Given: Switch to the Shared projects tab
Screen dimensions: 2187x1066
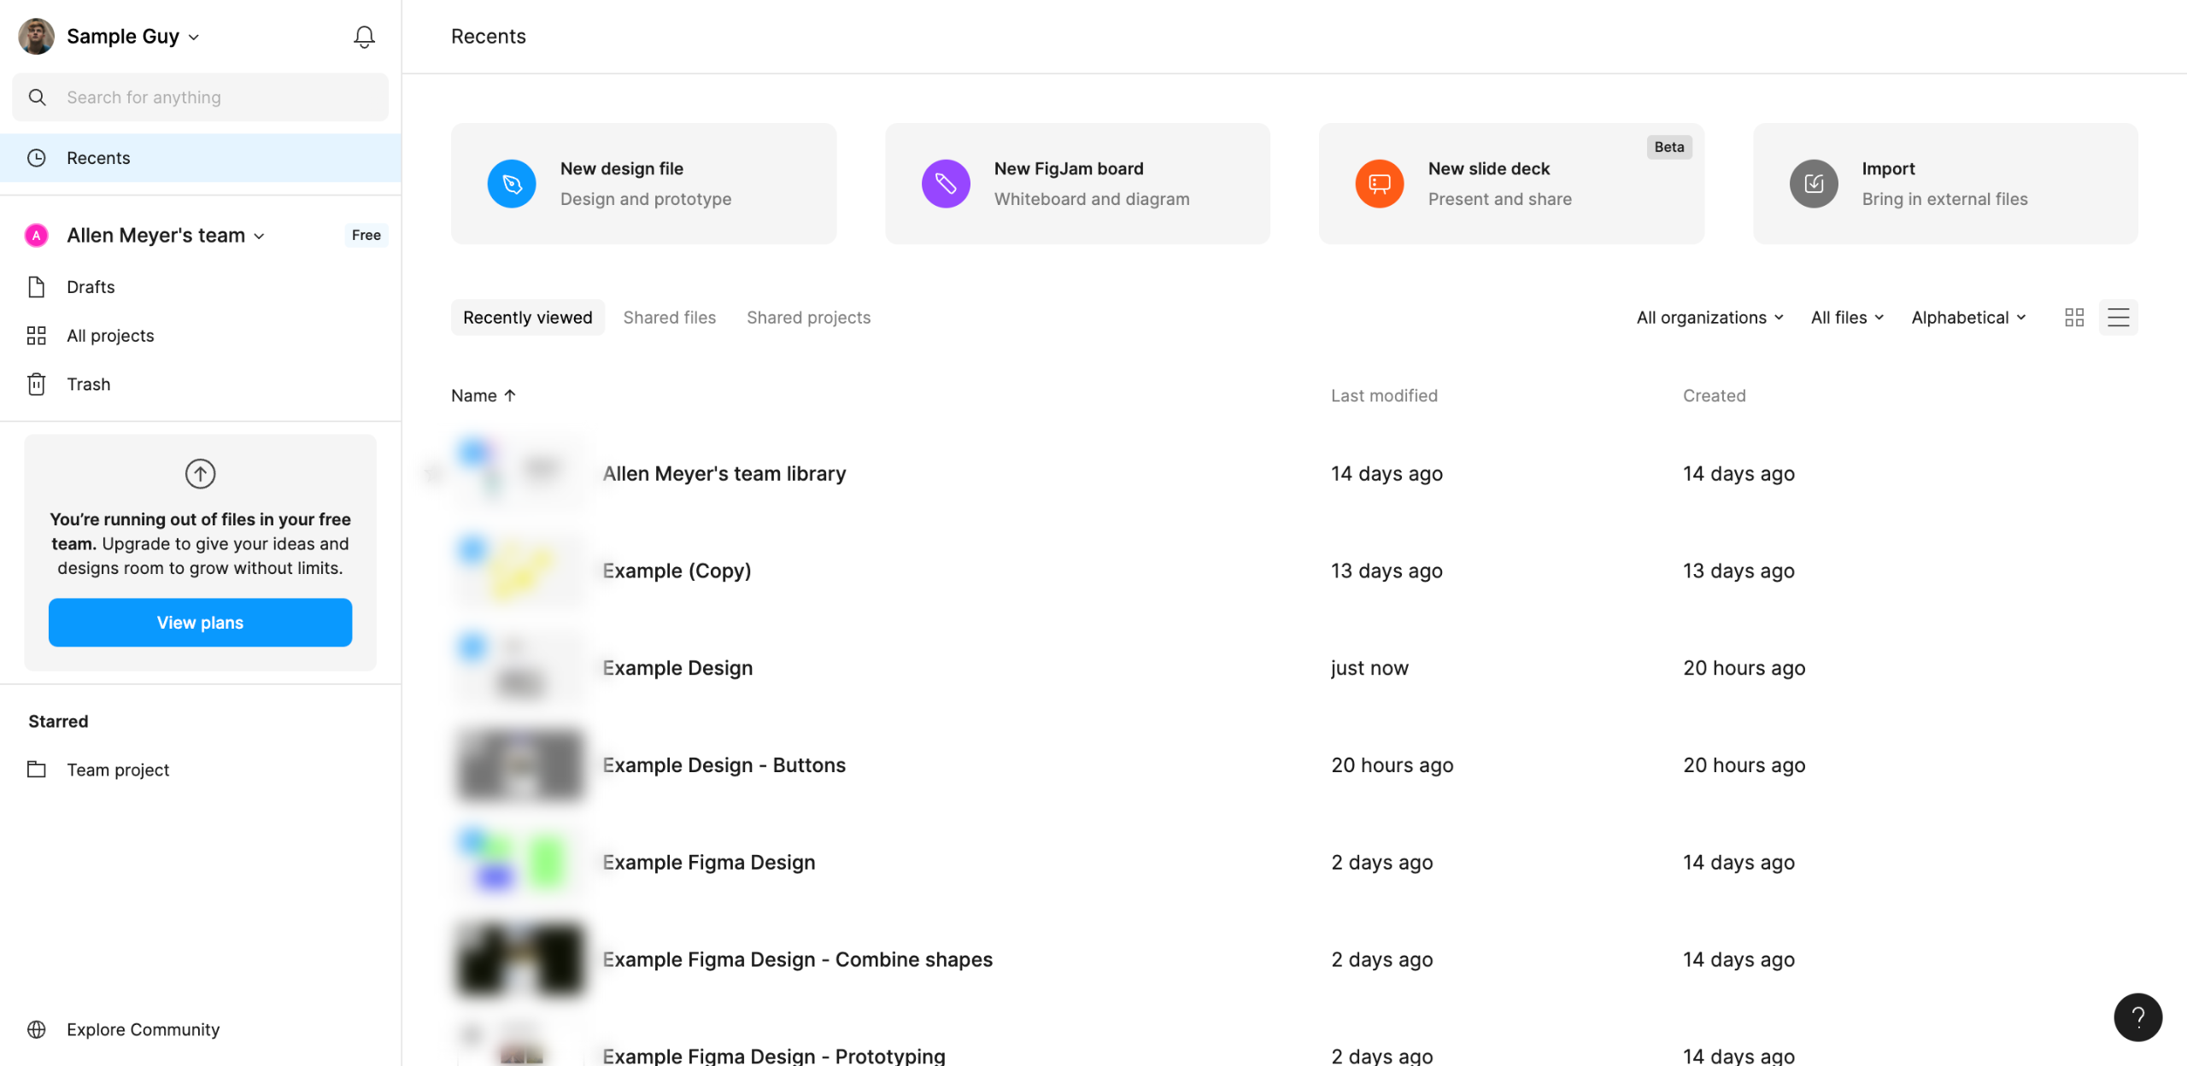Looking at the screenshot, I should click(808, 318).
